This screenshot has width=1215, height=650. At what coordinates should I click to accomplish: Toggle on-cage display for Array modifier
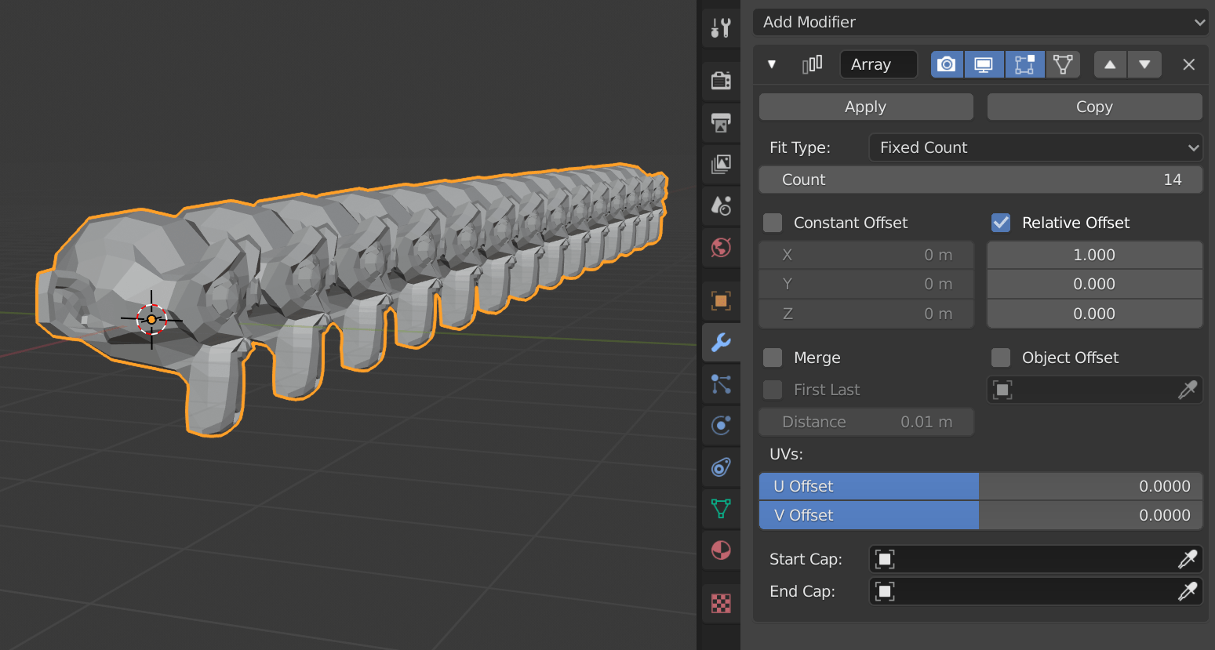(x=1063, y=64)
